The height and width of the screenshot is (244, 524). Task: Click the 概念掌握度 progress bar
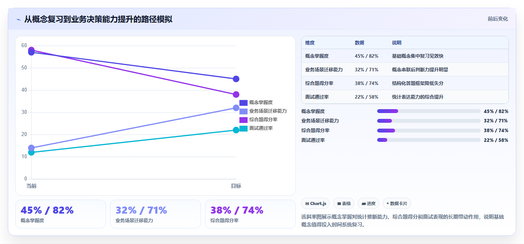click(x=429, y=111)
